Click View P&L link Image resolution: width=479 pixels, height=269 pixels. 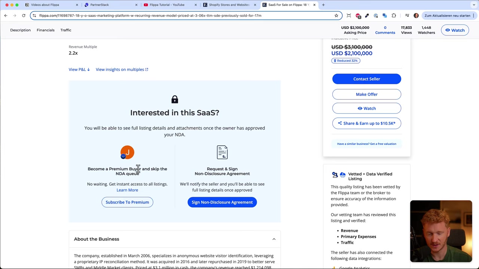(x=79, y=69)
